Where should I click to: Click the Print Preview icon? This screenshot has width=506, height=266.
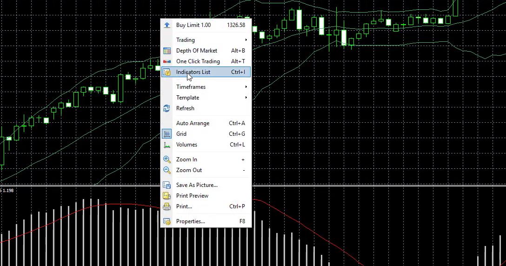coord(167,196)
